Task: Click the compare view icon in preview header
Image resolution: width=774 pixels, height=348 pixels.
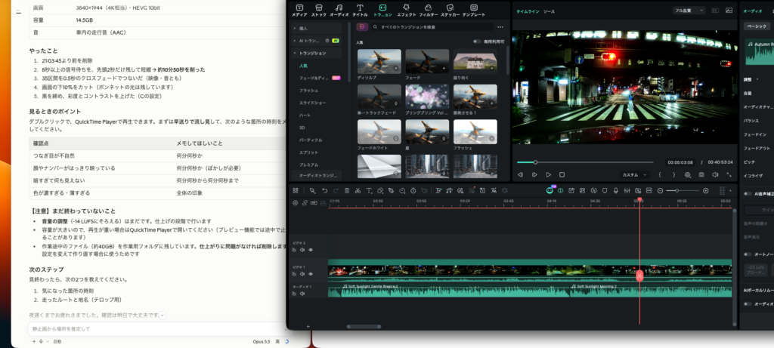Action: click(715, 11)
